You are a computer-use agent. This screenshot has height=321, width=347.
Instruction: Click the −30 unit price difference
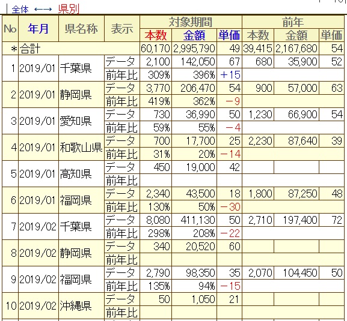[230, 207]
